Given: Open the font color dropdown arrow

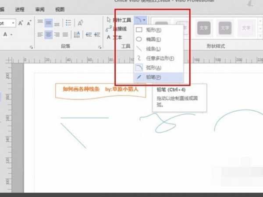Looking at the screenshot, I should coord(11,35).
